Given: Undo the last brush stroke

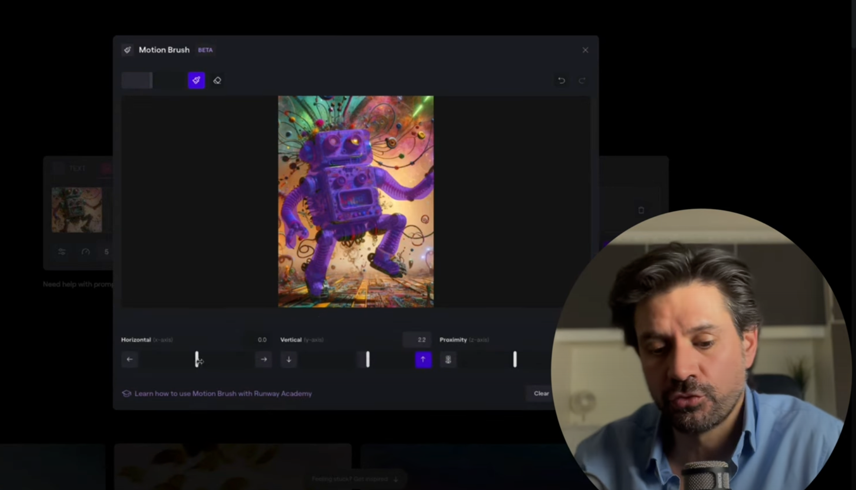Looking at the screenshot, I should point(561,81).
